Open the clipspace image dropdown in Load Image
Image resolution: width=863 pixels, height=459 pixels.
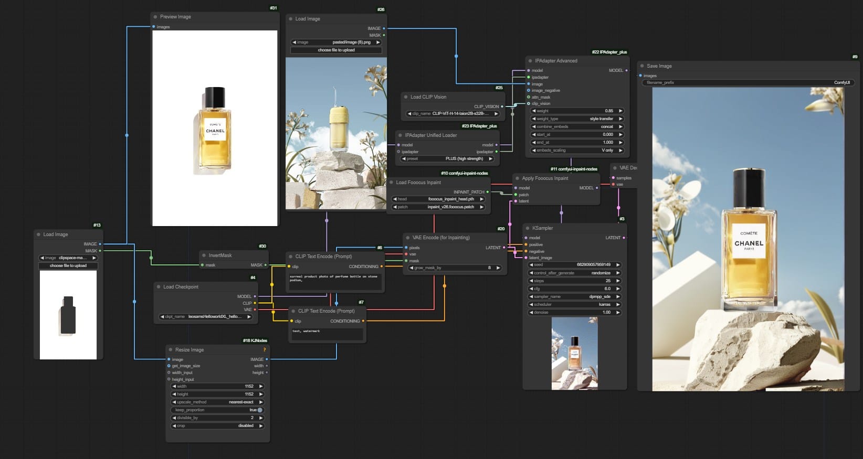[68, 258]
